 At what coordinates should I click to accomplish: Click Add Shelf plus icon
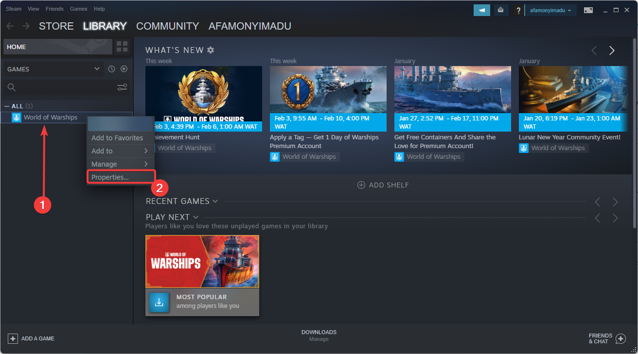[x=361, y=185]
